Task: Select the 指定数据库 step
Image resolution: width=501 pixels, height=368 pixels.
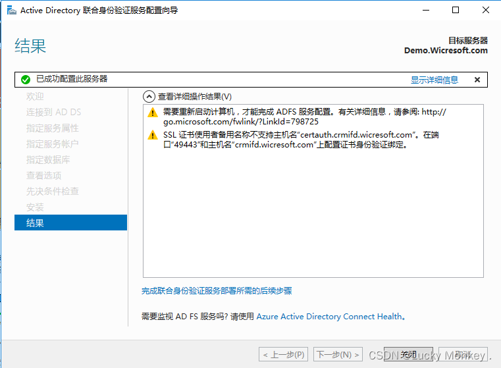Action: (x=48, y=160)
